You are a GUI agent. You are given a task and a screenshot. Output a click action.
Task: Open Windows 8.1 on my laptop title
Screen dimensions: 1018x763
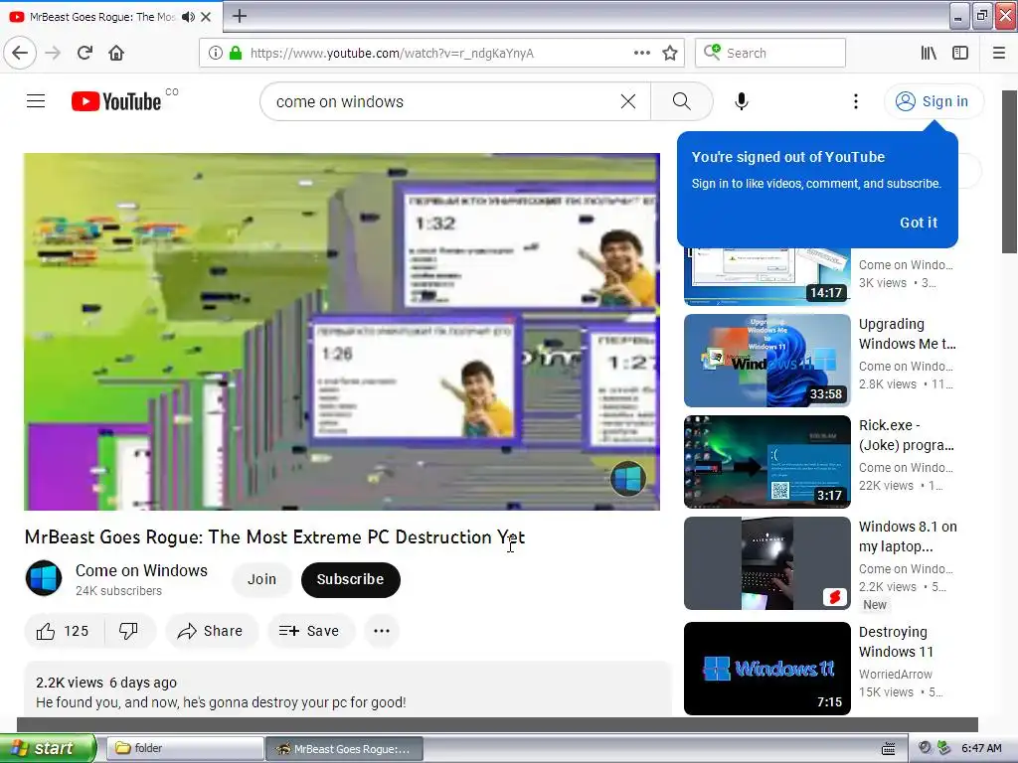pyautogui.click(x=908, y=535)
